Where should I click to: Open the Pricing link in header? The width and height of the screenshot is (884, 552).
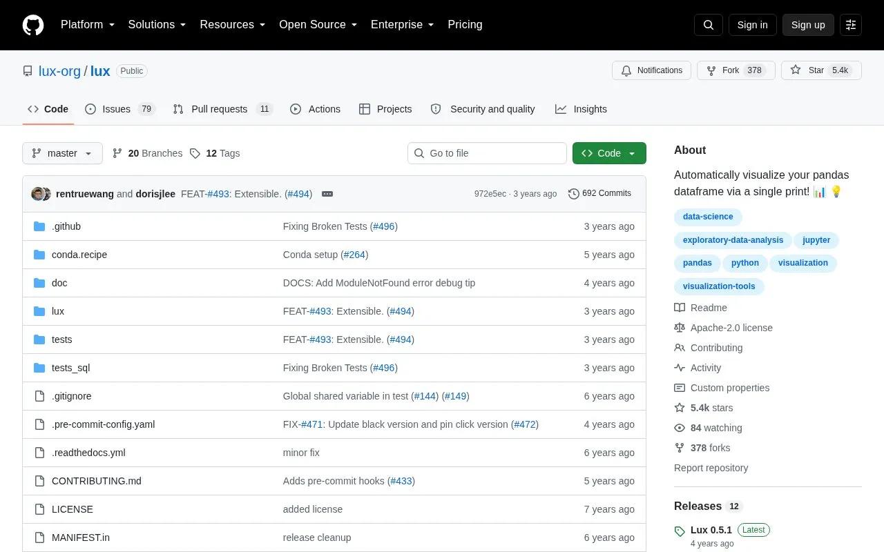[465, 25]
